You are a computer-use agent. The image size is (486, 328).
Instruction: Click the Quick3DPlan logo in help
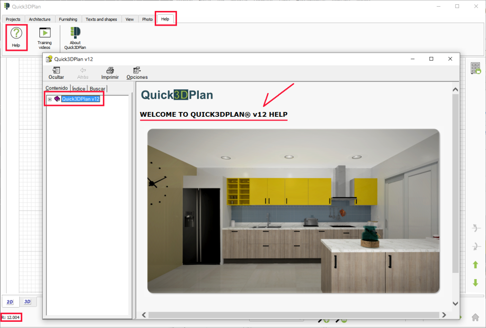[177, 95]
